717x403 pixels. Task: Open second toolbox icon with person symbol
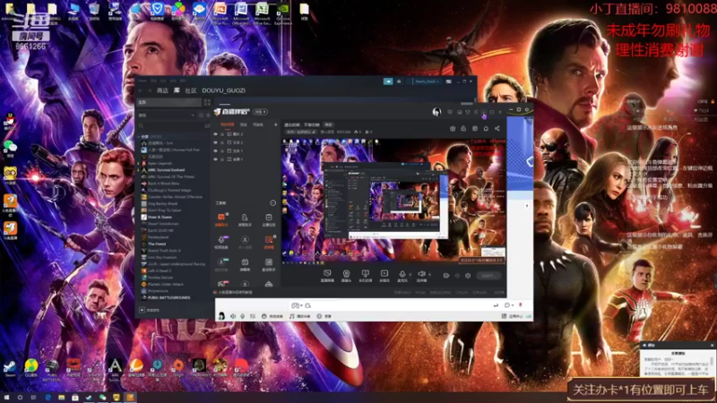tap(245, 219)
